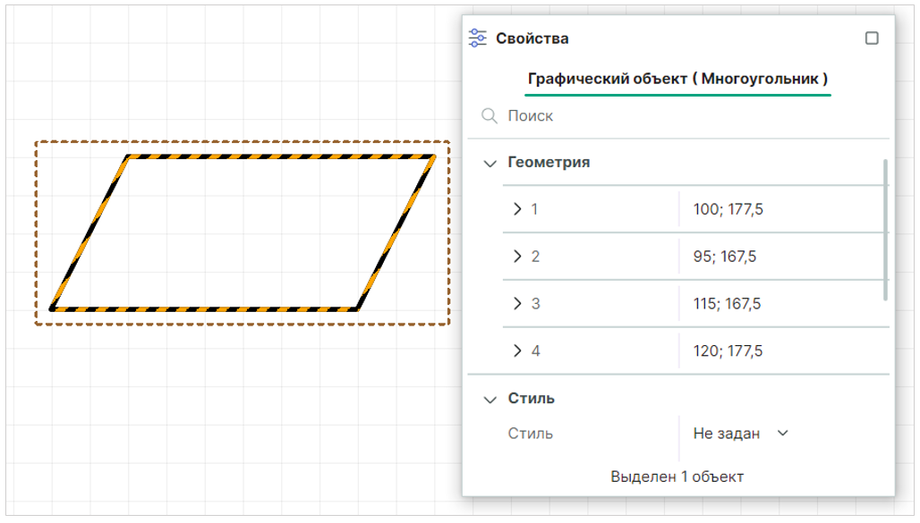
Task: Click the Свойства panel title
Action: (532, 38)
